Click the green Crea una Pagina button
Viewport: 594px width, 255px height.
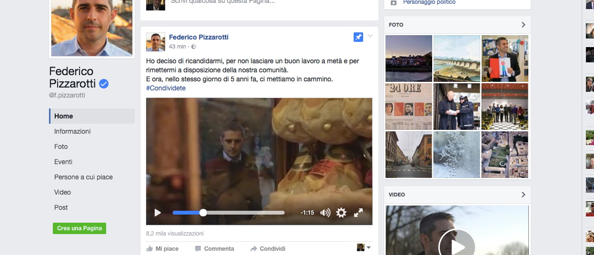(x=79, y=228)
